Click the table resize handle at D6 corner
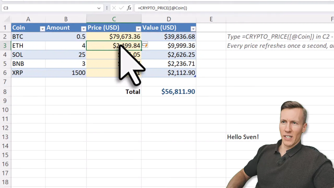 tap(195, 76)
